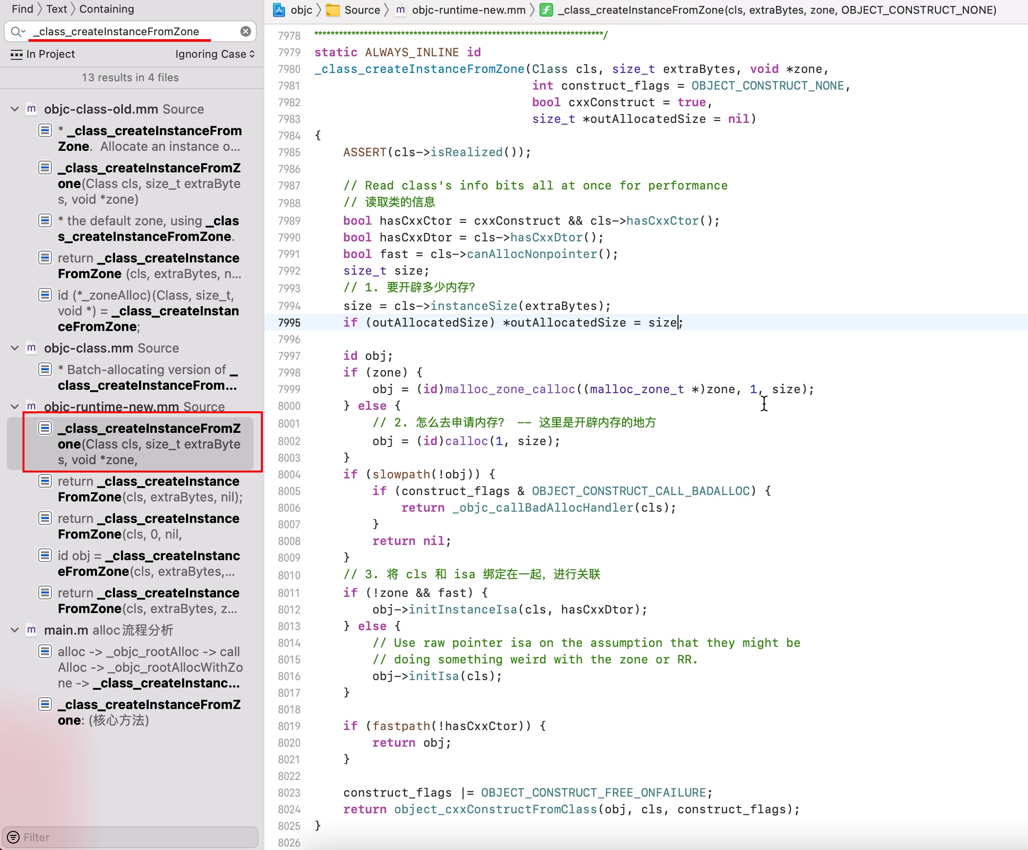Click main.m file icon in results
The width and height of the screenshot is (1028, 850).
[x=31, y=630]
